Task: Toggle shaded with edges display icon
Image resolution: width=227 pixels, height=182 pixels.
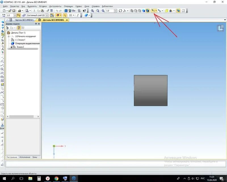Action: tap(148, 11)
